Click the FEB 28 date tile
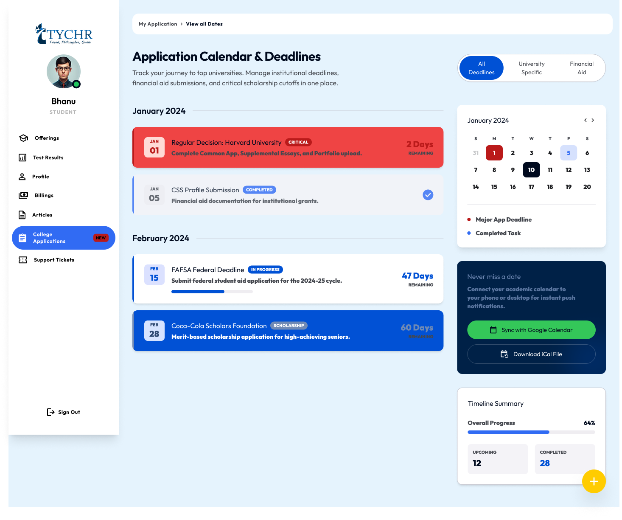 [154, 331]
